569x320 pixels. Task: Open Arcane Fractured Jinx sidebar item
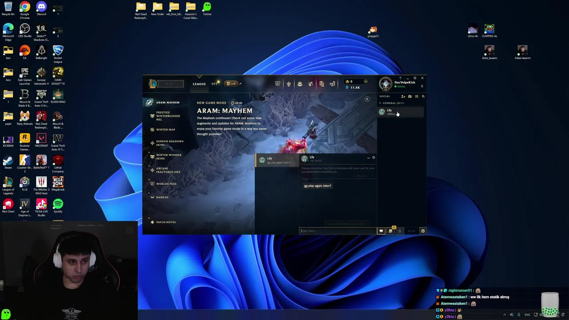coord(165,170)
